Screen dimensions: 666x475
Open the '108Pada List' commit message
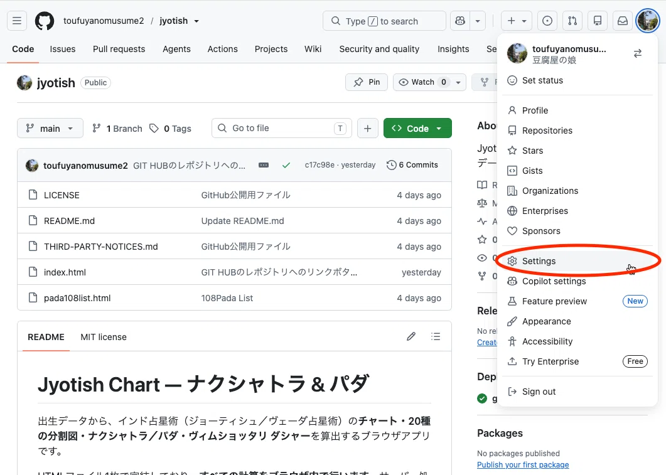coord(227,298)
